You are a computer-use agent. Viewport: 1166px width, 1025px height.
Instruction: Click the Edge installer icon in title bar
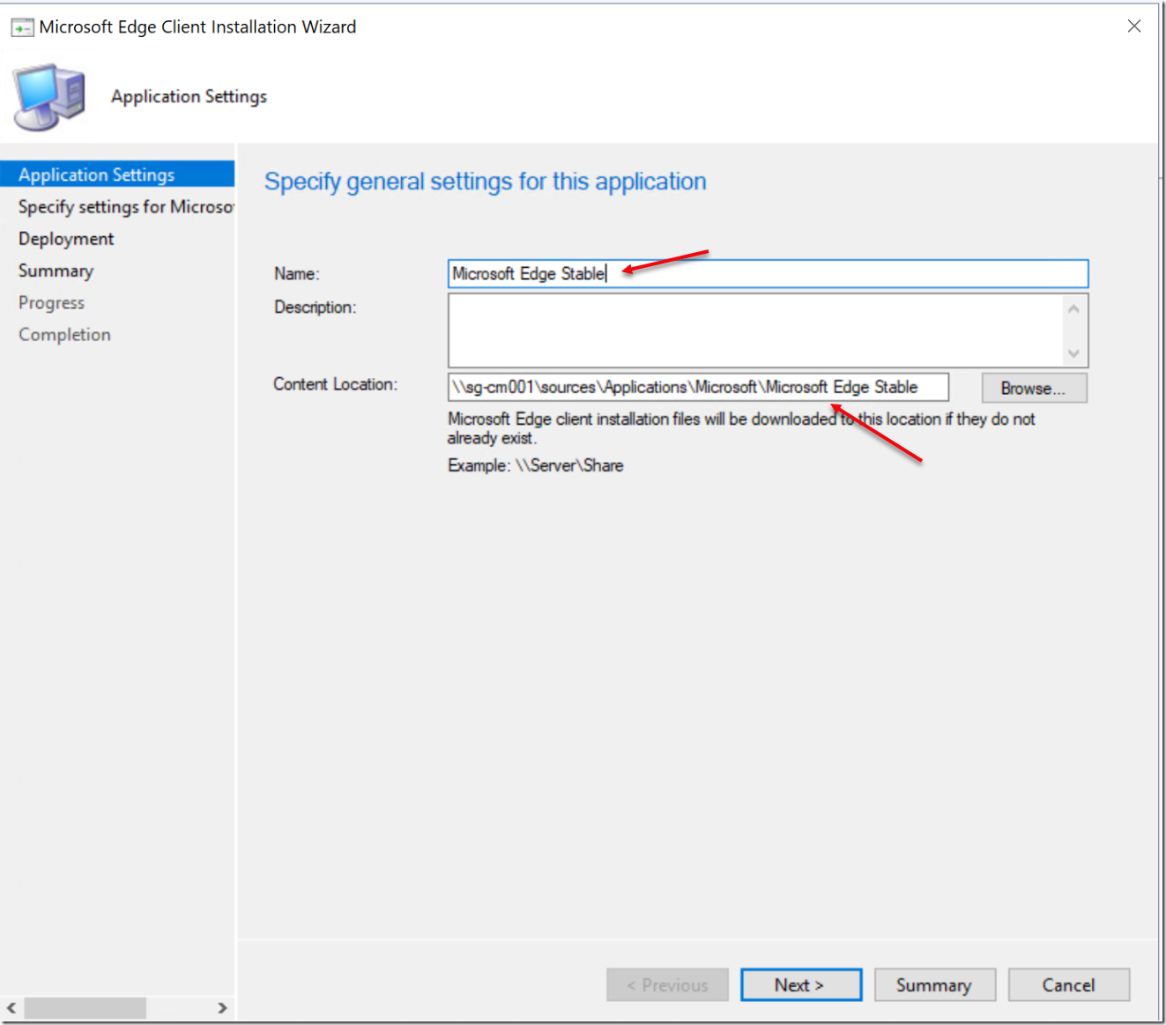point(21,26)
